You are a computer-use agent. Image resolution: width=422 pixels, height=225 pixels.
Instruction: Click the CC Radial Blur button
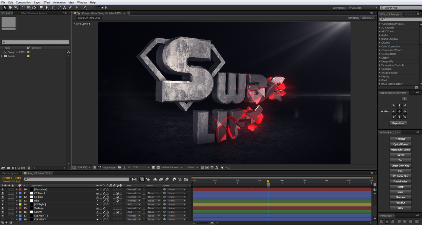400,176
